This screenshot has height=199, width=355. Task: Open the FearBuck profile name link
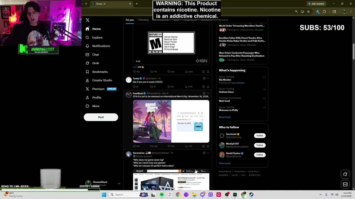[138, 93]
